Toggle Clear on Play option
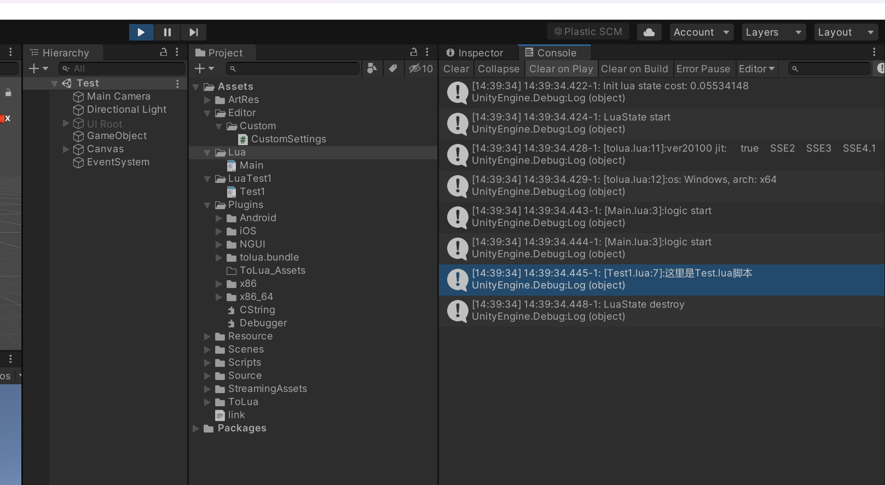Screen dimensions: 885x485 click(x=561, y=68)
